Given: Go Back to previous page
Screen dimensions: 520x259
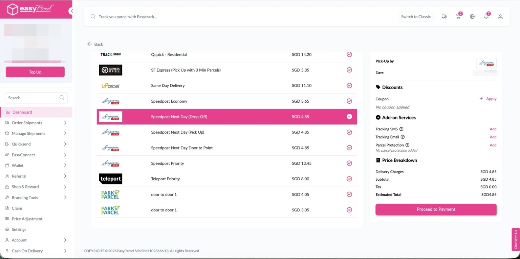Looking at the screenshot, I should (95, 44).
